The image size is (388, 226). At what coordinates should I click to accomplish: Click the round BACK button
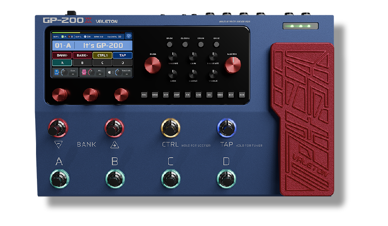[170, 44]
